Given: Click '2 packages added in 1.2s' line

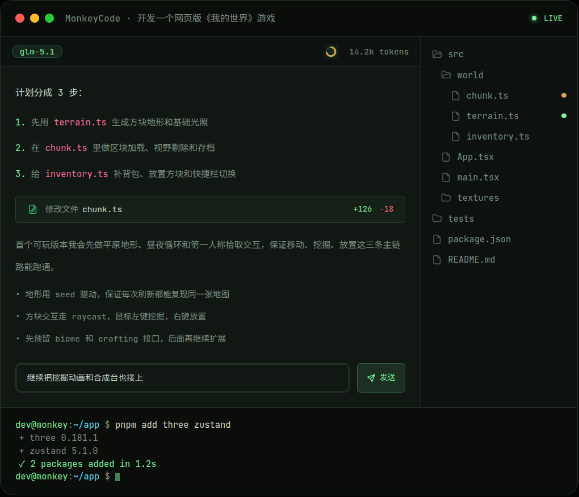Looking at the screenshot, I should tap(87, 464).
